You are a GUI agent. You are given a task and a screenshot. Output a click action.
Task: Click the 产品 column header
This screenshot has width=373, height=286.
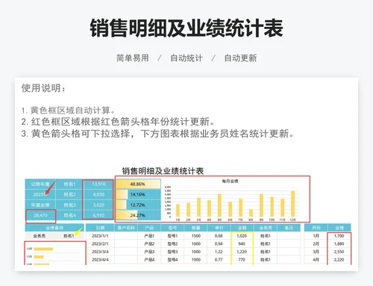149,228
